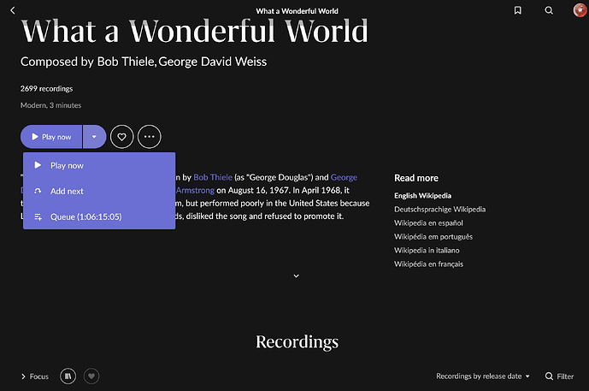Click the 'Modern, 3 minutes' text
The width and height of the screenshot is (589, 391).
50,105
